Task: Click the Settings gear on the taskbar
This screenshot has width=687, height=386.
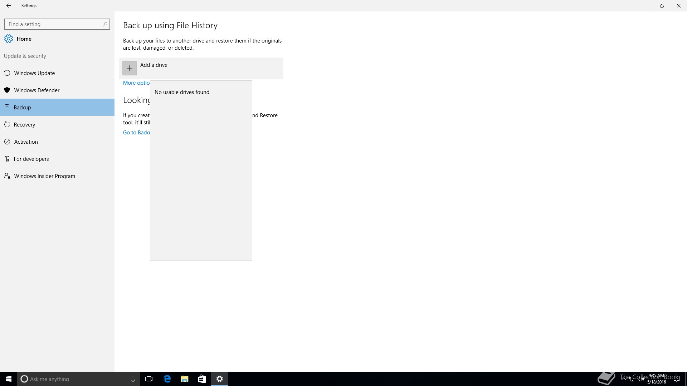Action: 220,379
